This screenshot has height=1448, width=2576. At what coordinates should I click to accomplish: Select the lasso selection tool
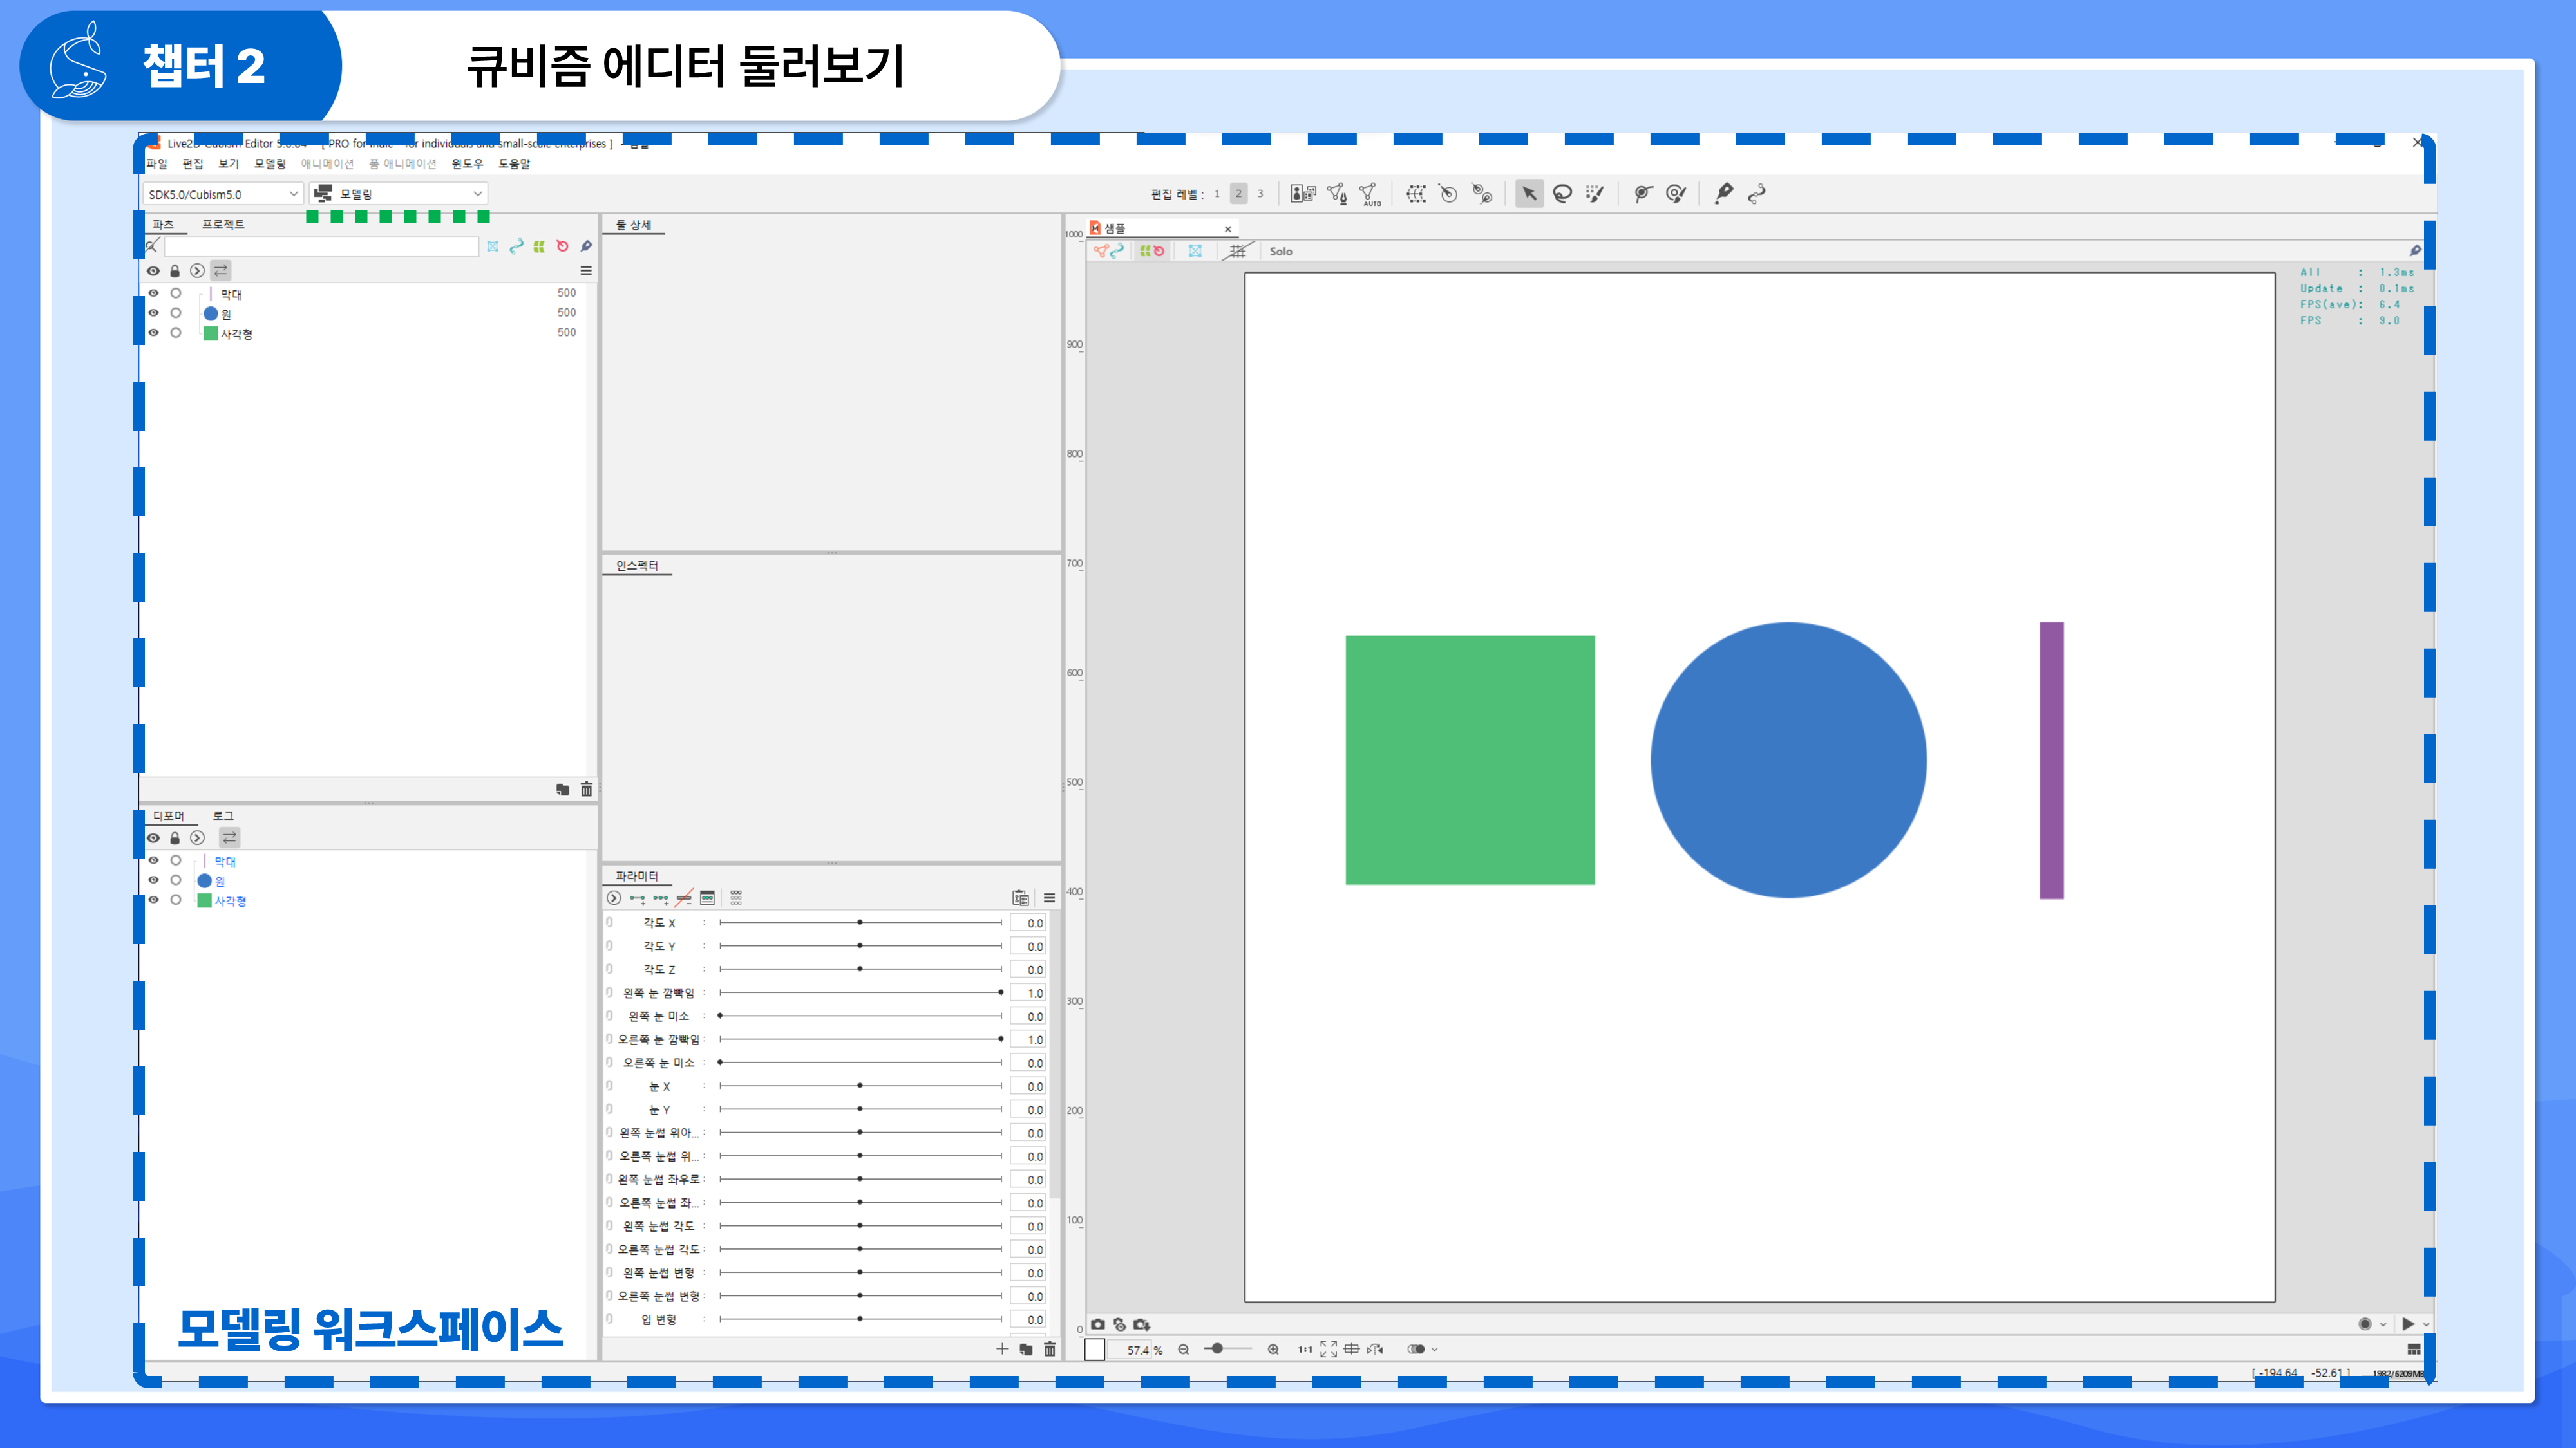[x=1562, y=194]
